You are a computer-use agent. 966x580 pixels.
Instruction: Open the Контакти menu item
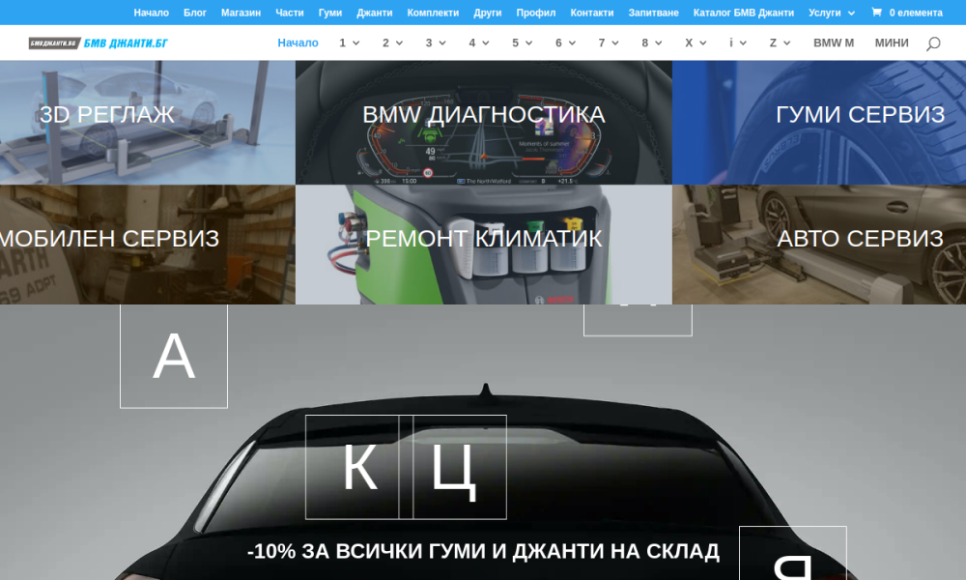(592, 13)
